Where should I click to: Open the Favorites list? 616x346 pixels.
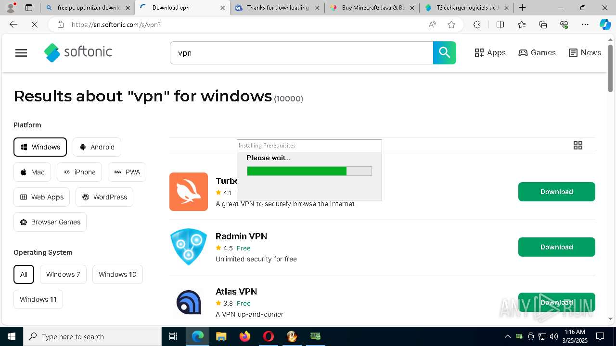point(522,25)
